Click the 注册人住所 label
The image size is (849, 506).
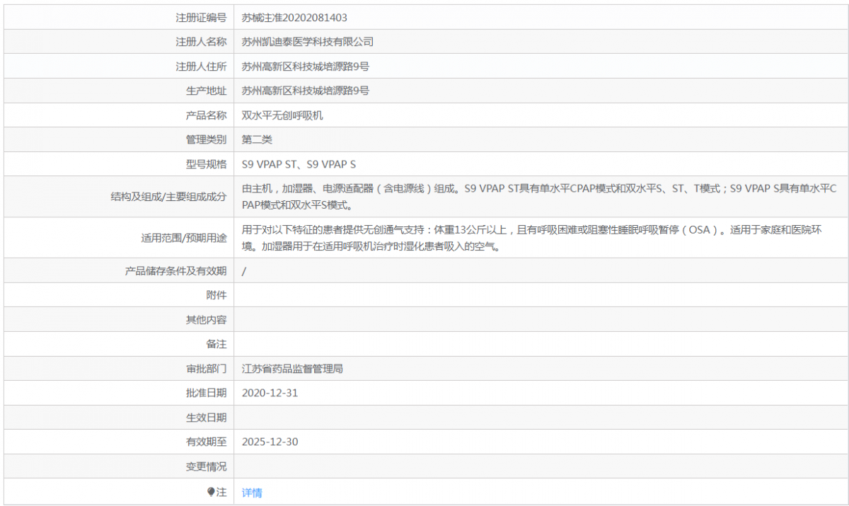coord(201,67)
